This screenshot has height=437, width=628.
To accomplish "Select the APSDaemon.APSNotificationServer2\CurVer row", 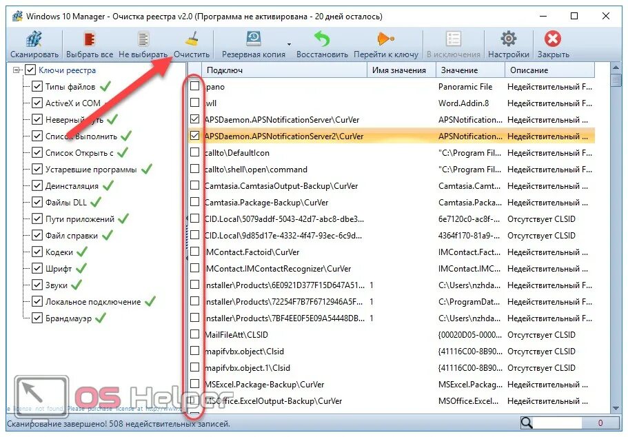I will (392, 136).
